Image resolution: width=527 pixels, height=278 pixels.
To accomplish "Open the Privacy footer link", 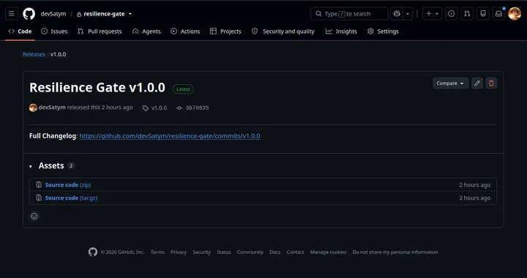I will [179, 252].
